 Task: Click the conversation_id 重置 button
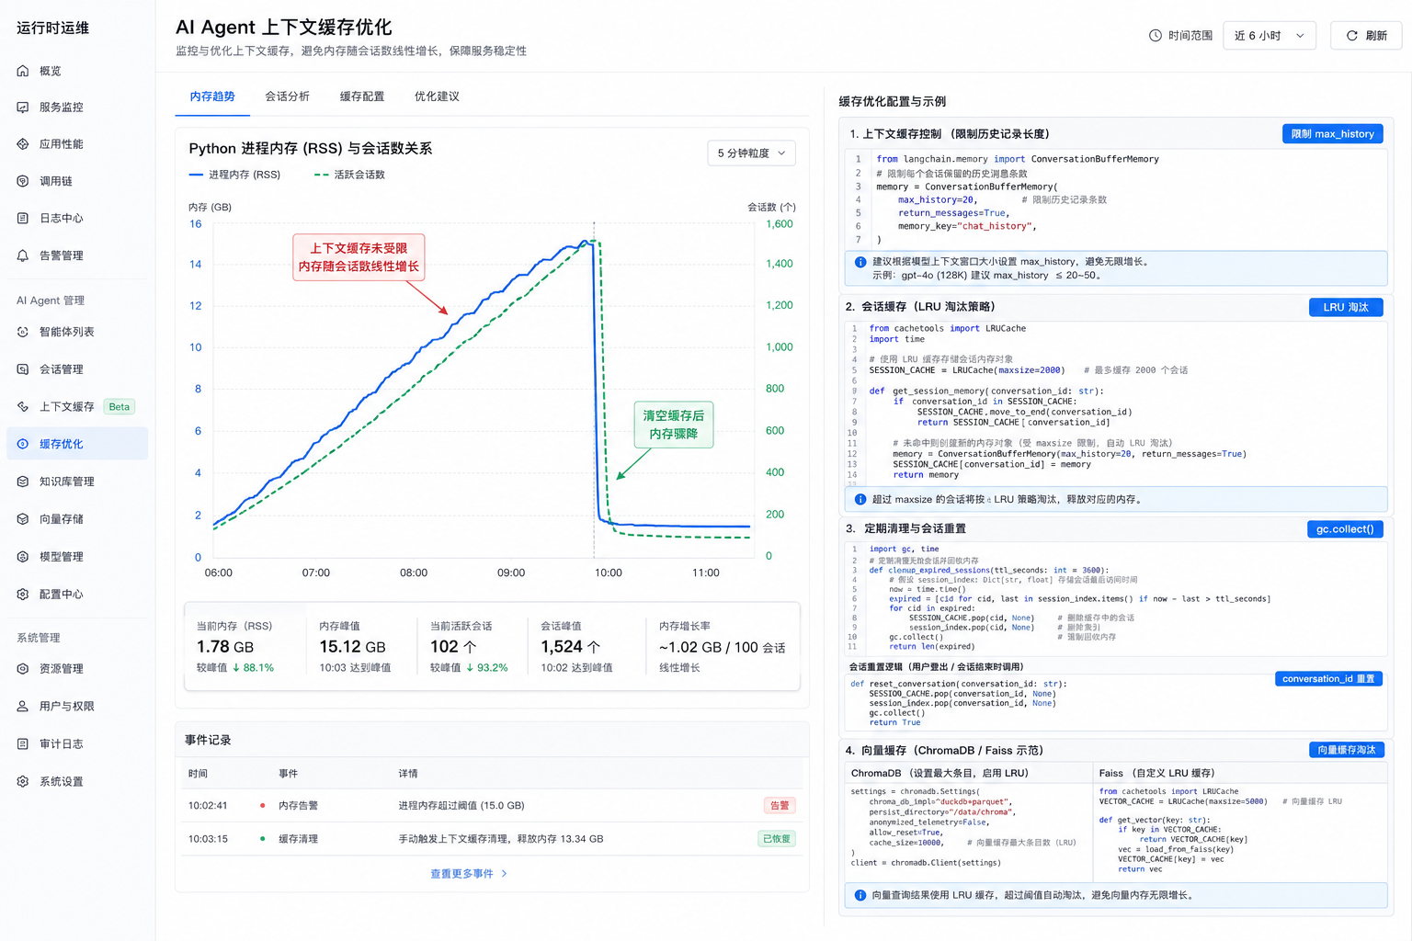point(1328,679)
